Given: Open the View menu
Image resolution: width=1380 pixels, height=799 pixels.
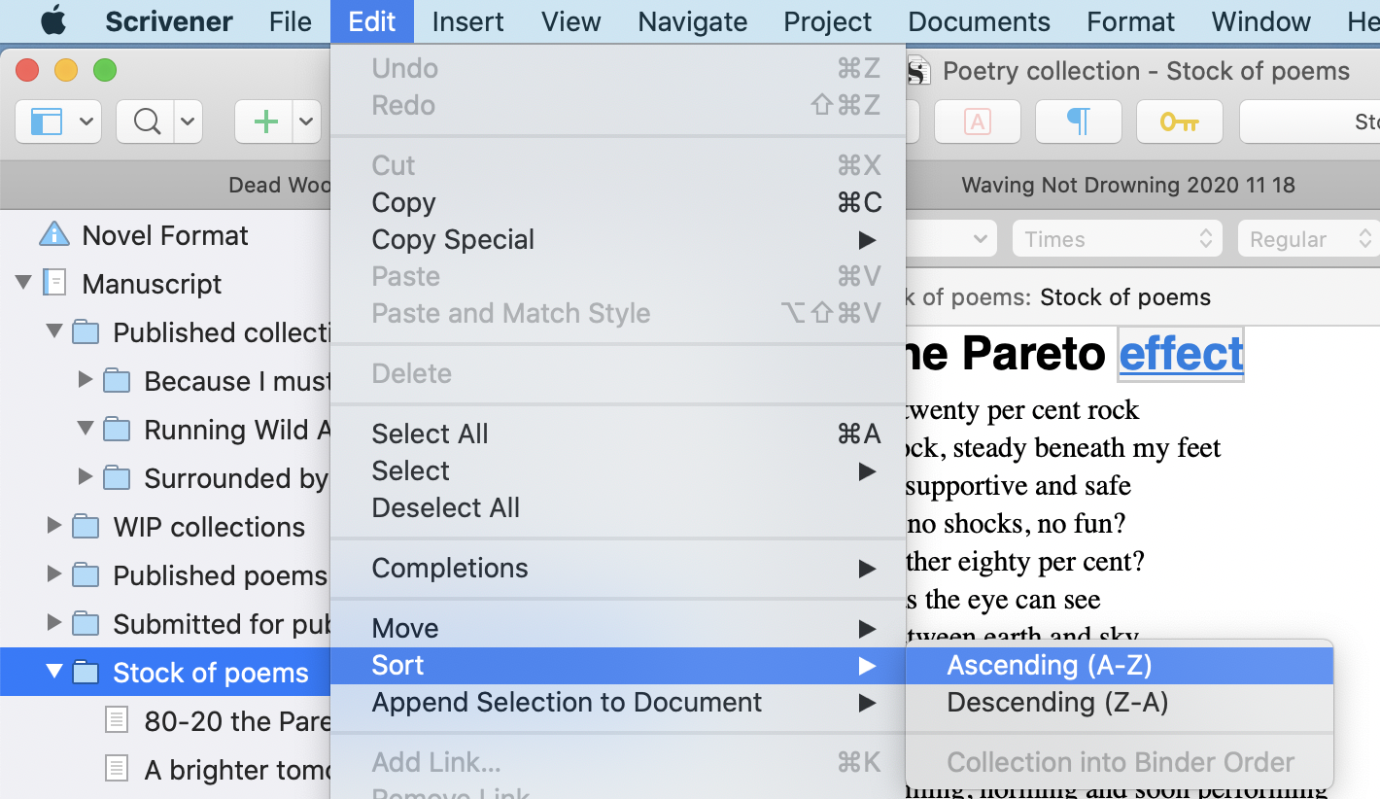Looking at the screenshot, I should [571, 21].
